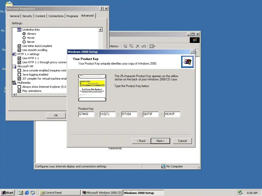Switch to the Content tab

40,16
